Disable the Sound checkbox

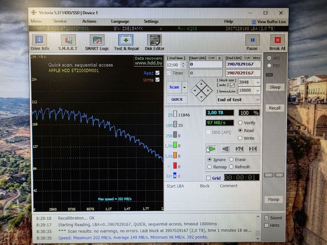pyautogui.click(x=266, y=218)
